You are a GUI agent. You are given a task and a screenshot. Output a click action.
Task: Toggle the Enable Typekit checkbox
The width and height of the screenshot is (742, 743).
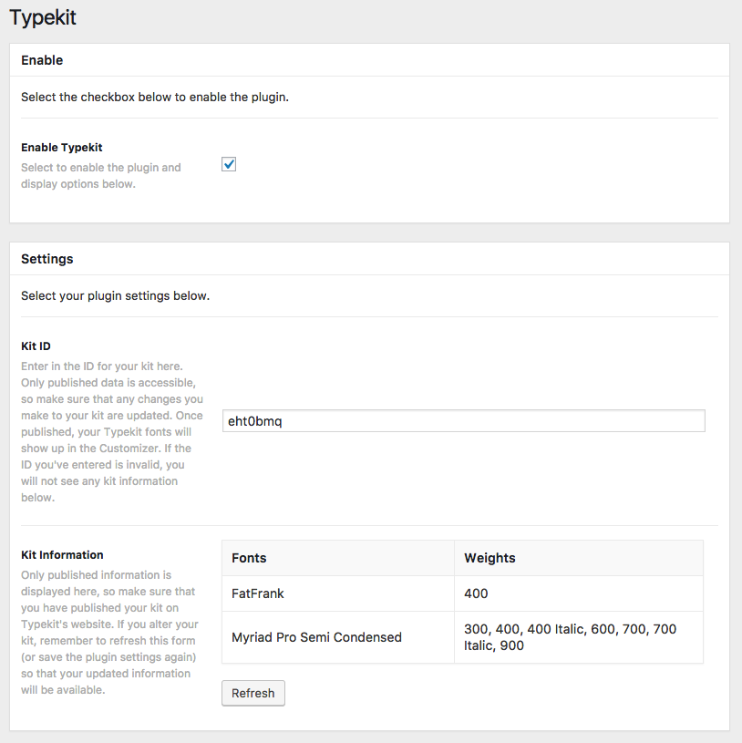coord(229,164)
